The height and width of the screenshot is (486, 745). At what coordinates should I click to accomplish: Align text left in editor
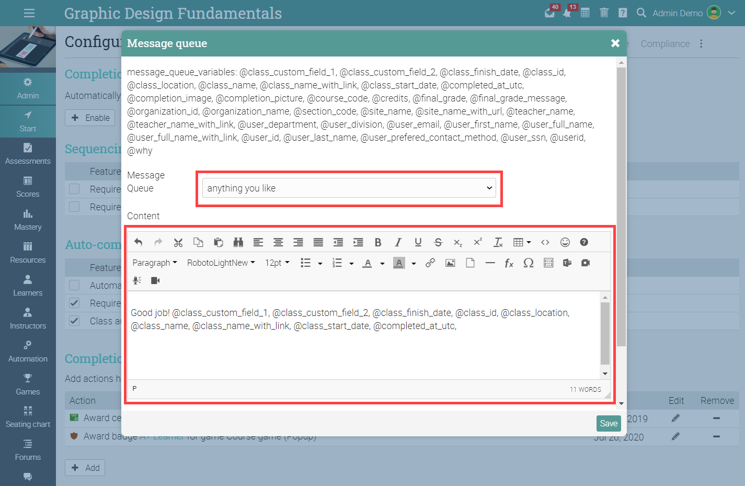[x=258, y=242]
